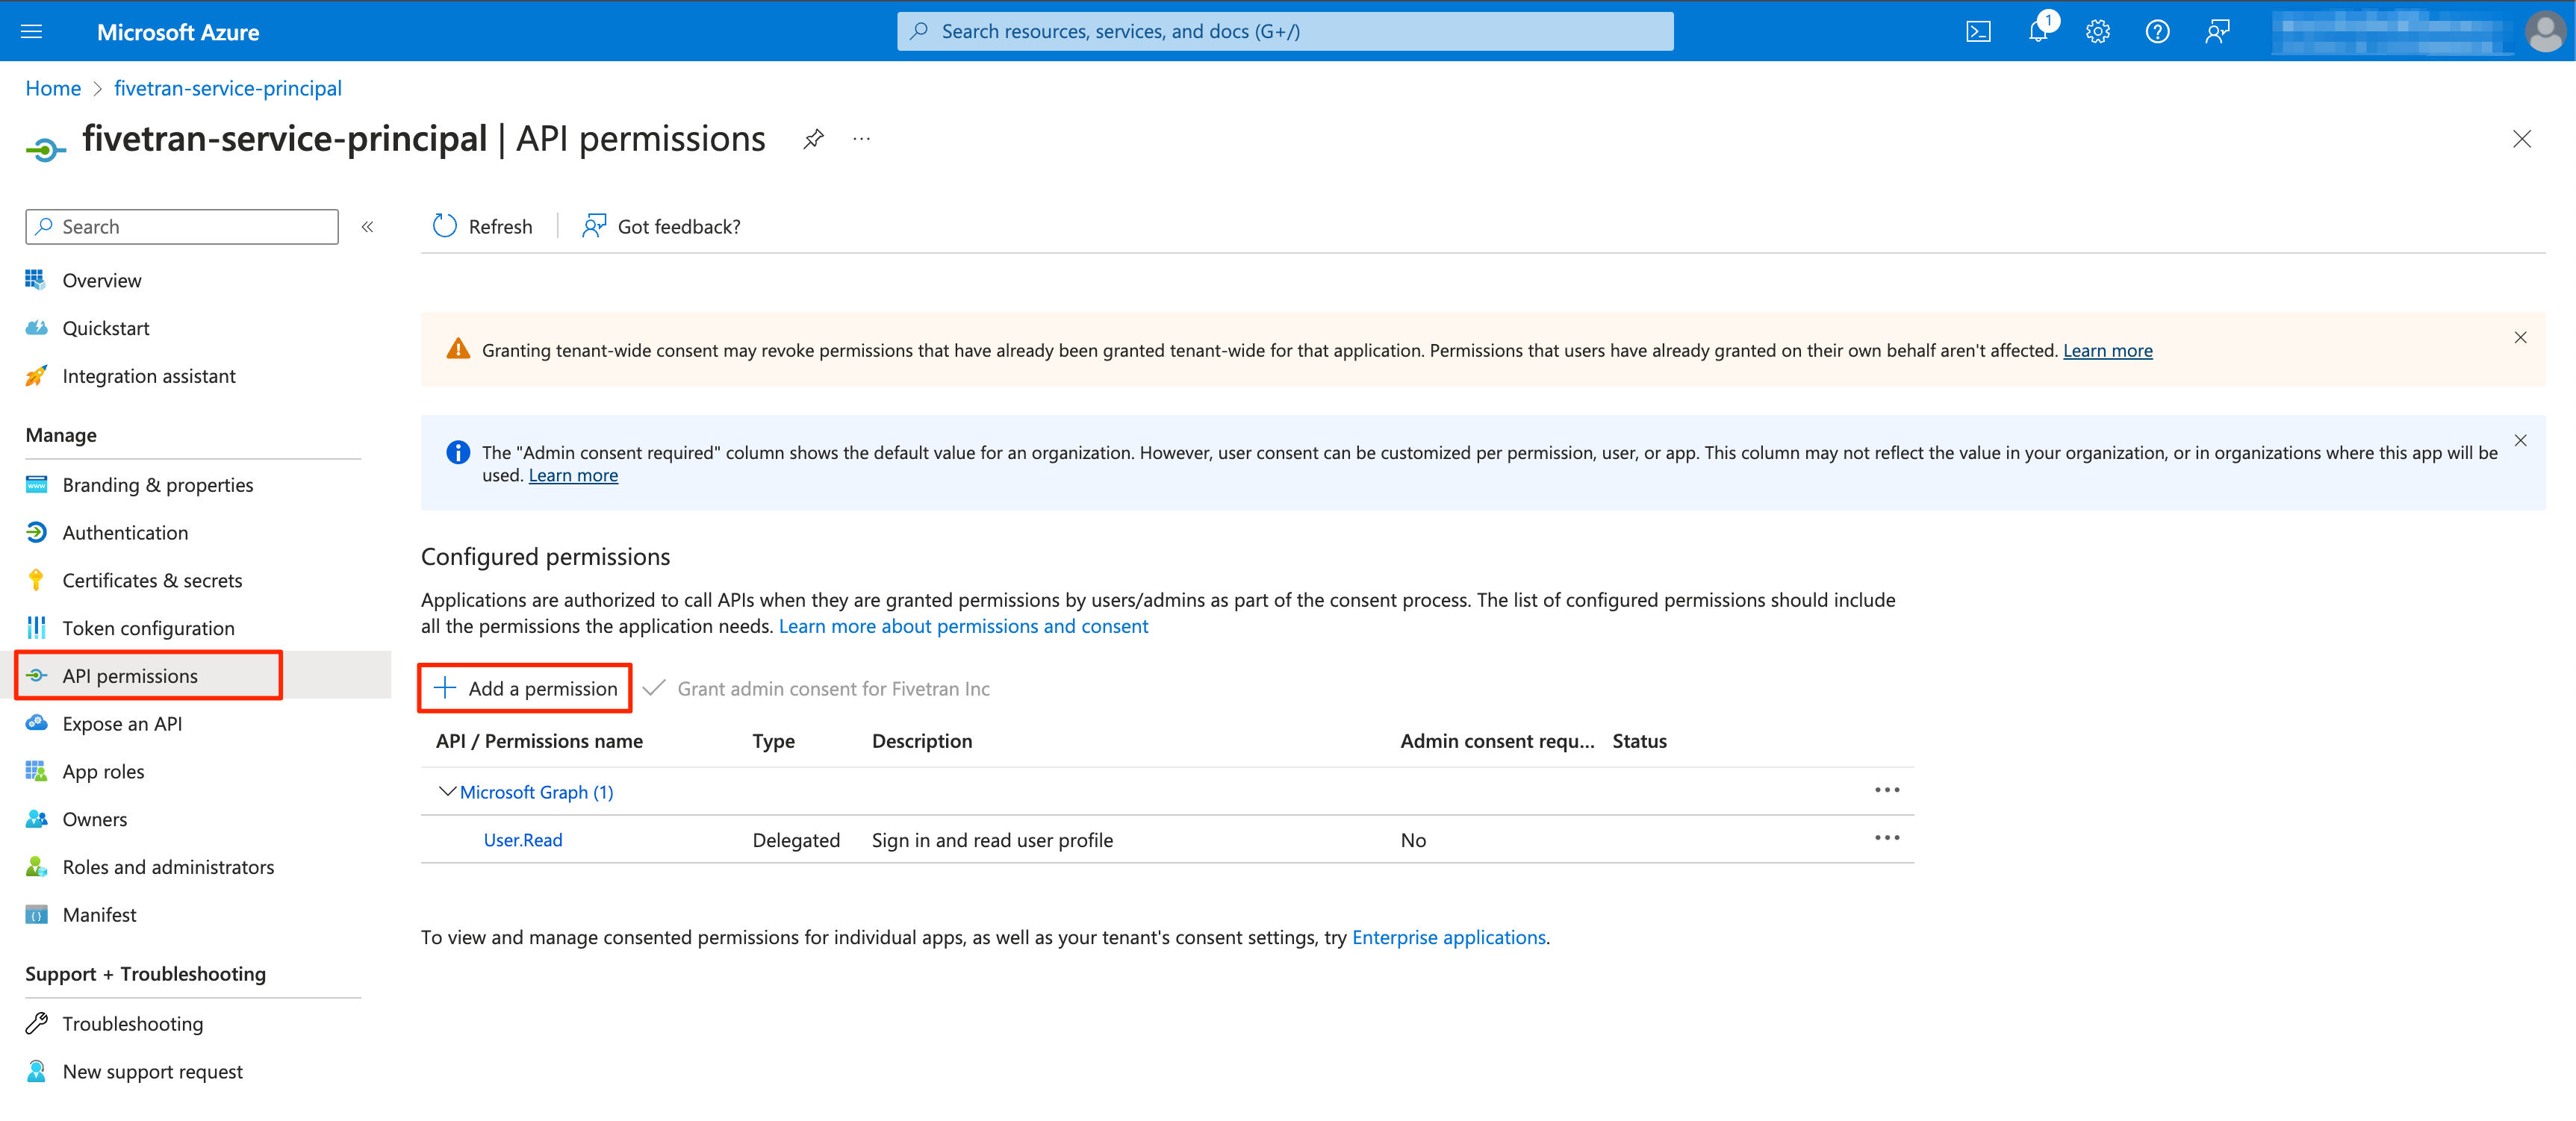
Task: Click the Overview navigation icon
Action: pos(36,278)
